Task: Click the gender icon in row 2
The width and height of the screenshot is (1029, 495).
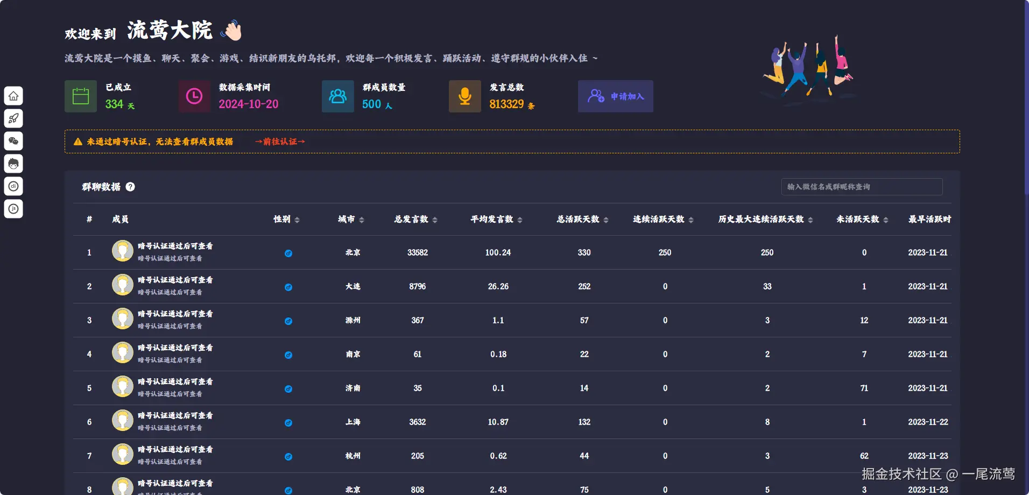Action: pyautogui.click(x=288, y=287)
